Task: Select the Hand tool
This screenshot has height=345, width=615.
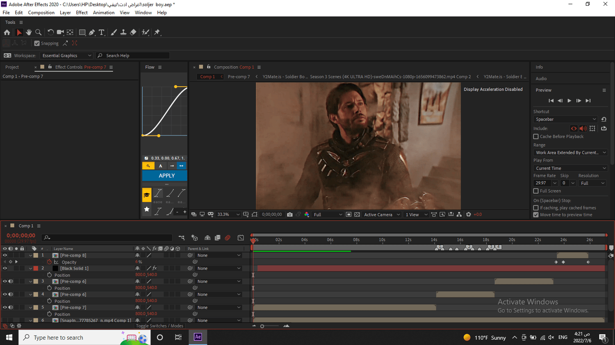Action: pyautogui.click(x=29, y=32)
